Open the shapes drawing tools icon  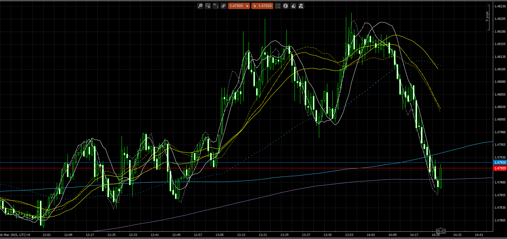pyautogui.click(x=301, y=6)
